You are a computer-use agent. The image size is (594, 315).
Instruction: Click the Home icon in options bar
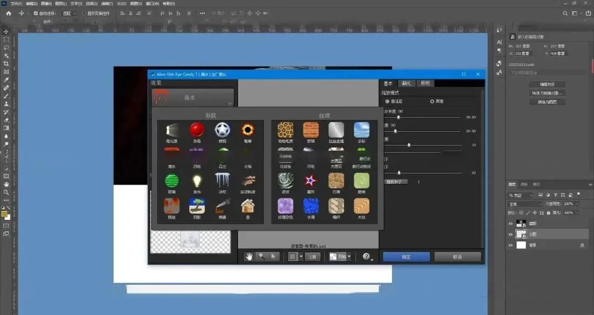pos(9,13)
